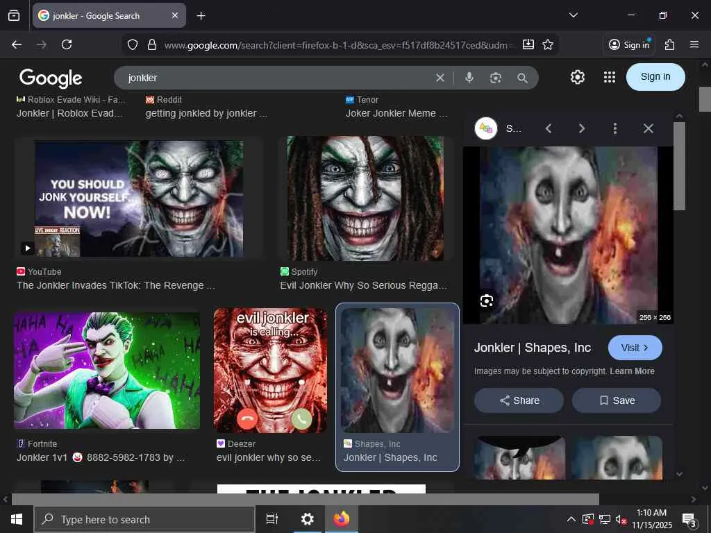Open Deezer evil jonkler why so serious title
Image resolution: width=711 pixels, height=533 pixels.
point(269,458)
